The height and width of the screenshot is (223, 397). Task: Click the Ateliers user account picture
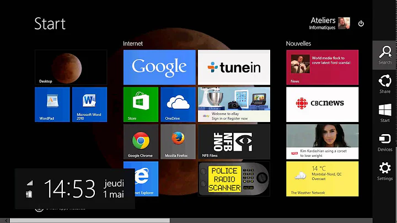coord(344,23)
